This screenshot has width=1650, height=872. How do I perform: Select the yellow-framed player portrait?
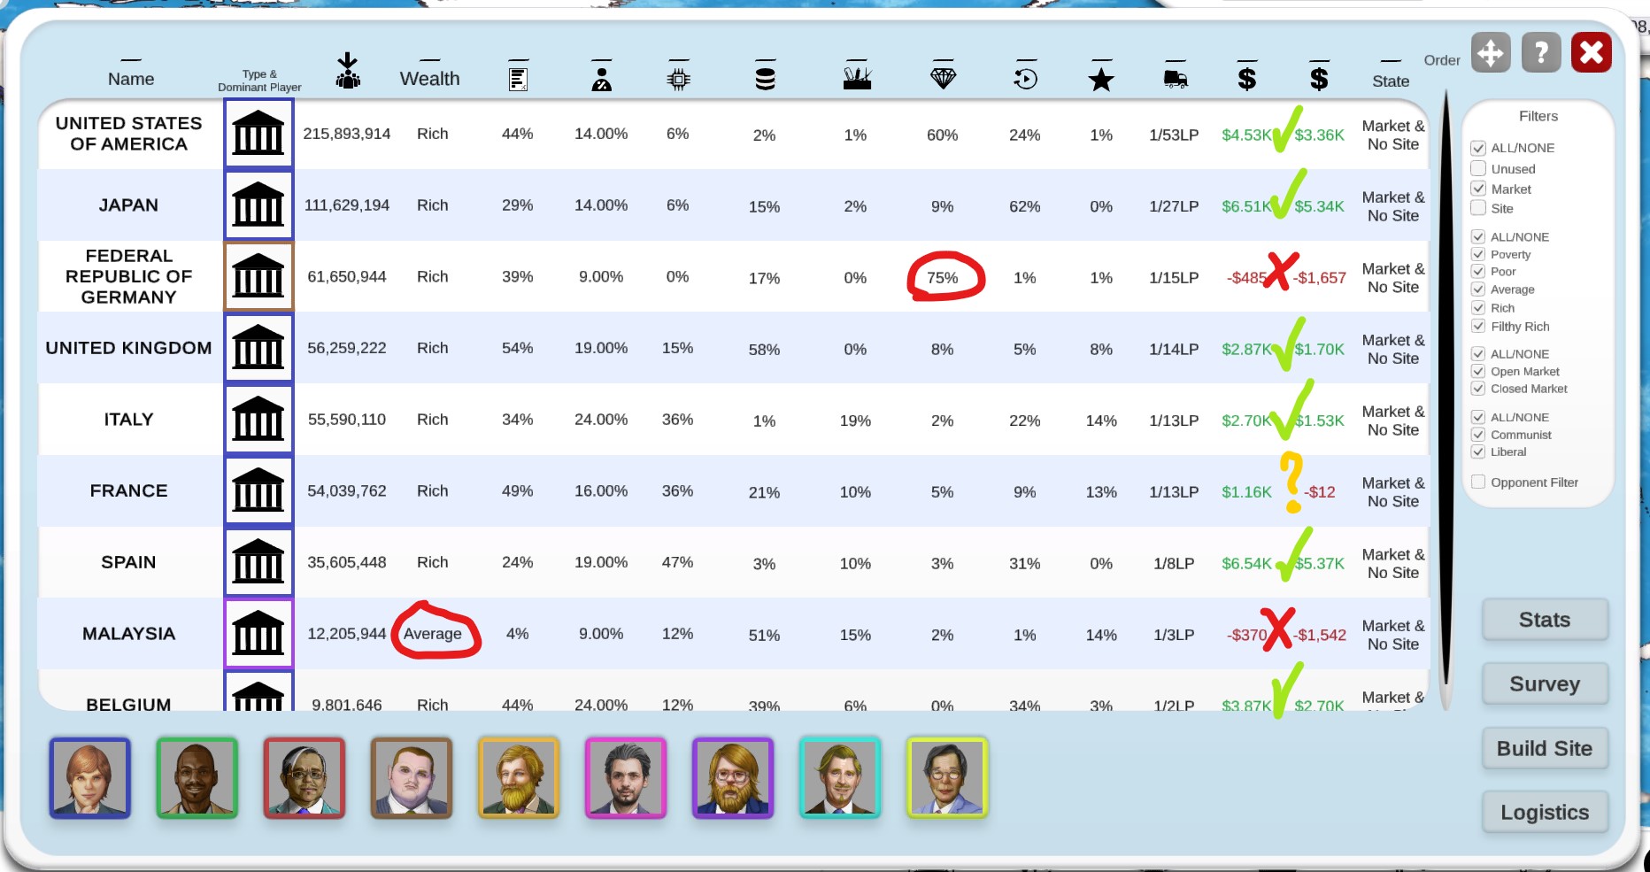tap(947, 778)
